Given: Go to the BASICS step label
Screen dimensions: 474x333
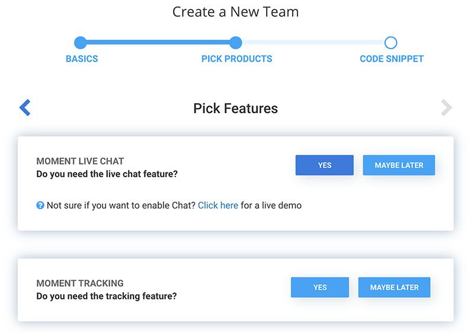Looking at the screenshot, I should point(82,59).
